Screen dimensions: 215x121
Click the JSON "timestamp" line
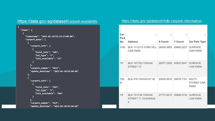tap(50, 36)
